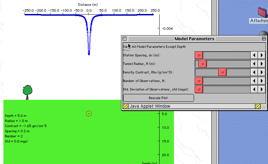Select the Attachments folder on desktop
This screenshot has height=164, width=268.
coord(262,13)
